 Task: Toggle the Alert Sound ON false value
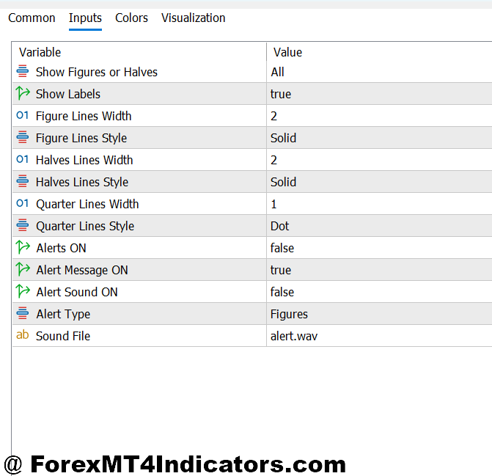[x=282, y=292]
